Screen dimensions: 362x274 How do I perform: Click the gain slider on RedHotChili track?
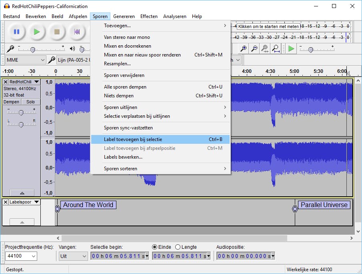pos(21,113)
